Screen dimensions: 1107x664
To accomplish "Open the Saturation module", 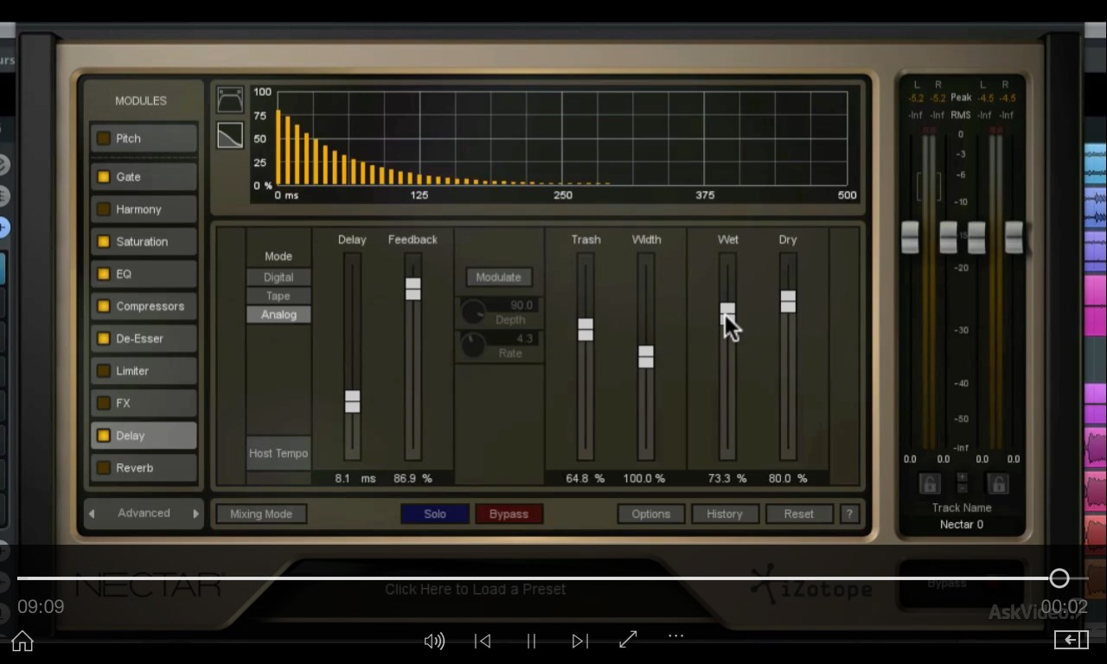I will pos(144,241).
